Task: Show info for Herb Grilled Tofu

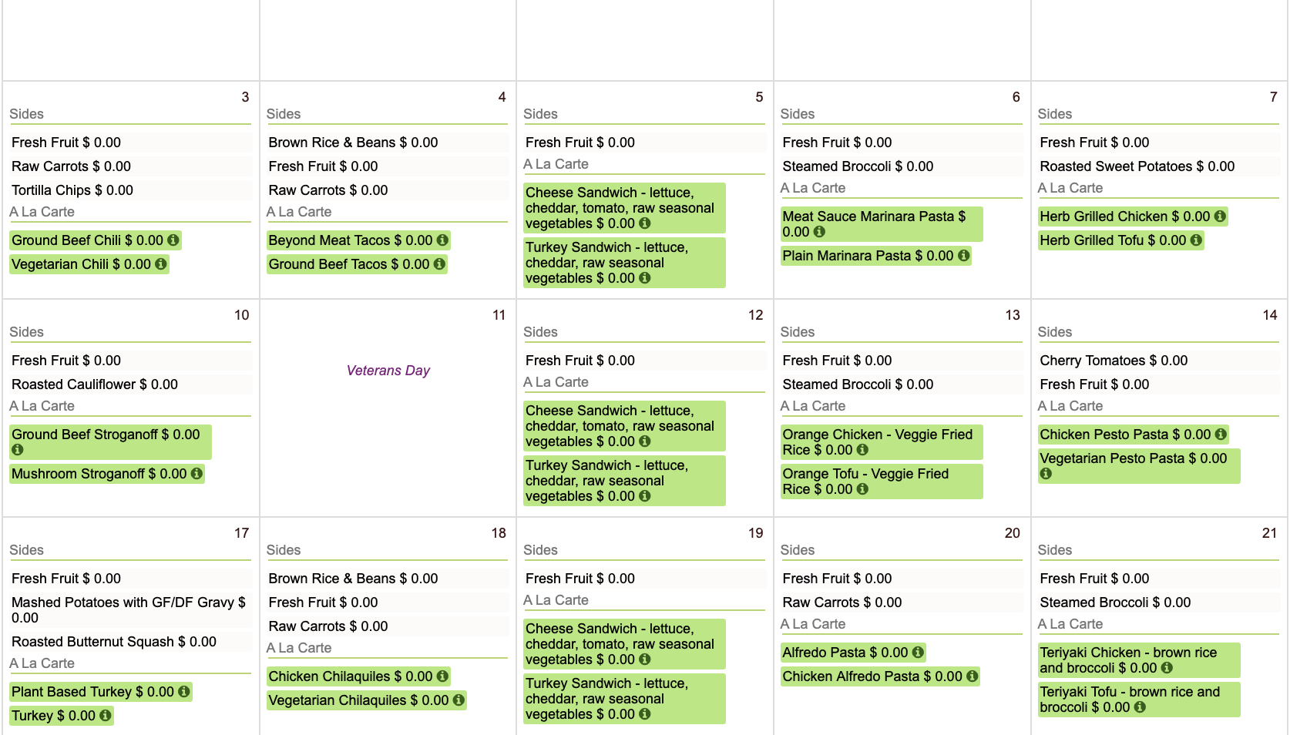Action: (x=1196, y=240)
